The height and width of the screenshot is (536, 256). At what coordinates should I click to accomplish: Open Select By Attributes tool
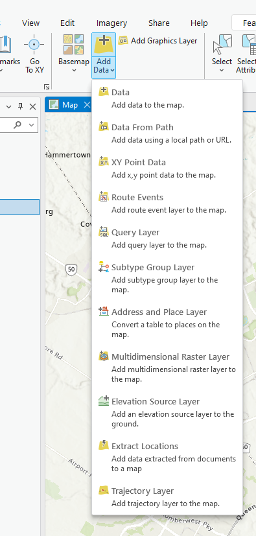[246, 54]
